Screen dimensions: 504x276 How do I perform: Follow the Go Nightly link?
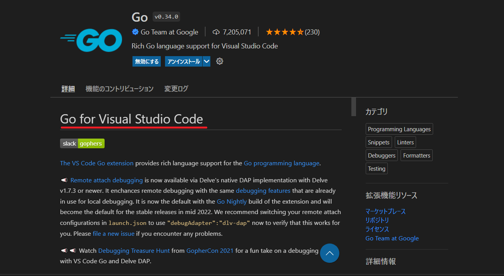tap(232, 201)
